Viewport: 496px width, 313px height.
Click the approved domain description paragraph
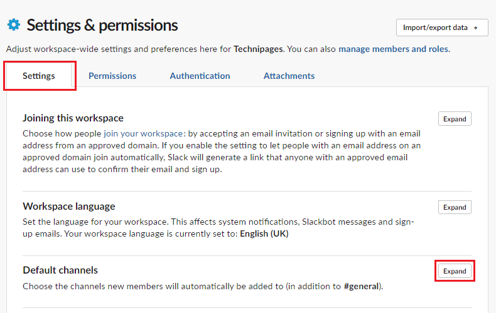click(x=222, y=151)
